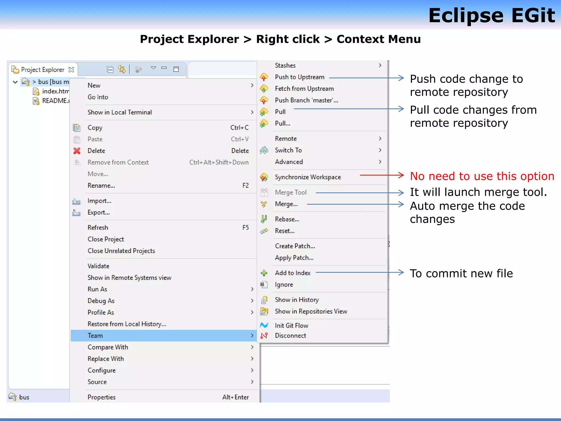The width and height of the screenshot is (561, 421).
Task: Open the Project Explorer View Menu dropdown
Action: [153, 68]
